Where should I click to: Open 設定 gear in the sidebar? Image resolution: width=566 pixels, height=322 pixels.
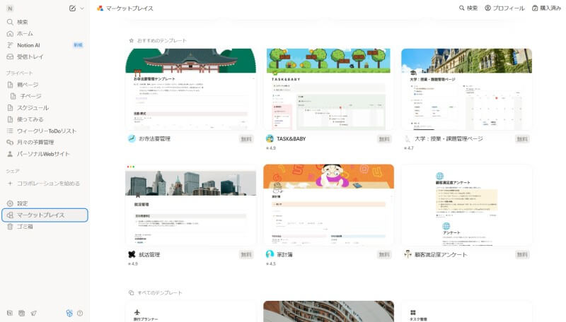[23, 203]
